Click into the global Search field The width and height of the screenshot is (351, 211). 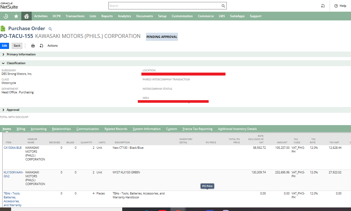tap(165, 6)
